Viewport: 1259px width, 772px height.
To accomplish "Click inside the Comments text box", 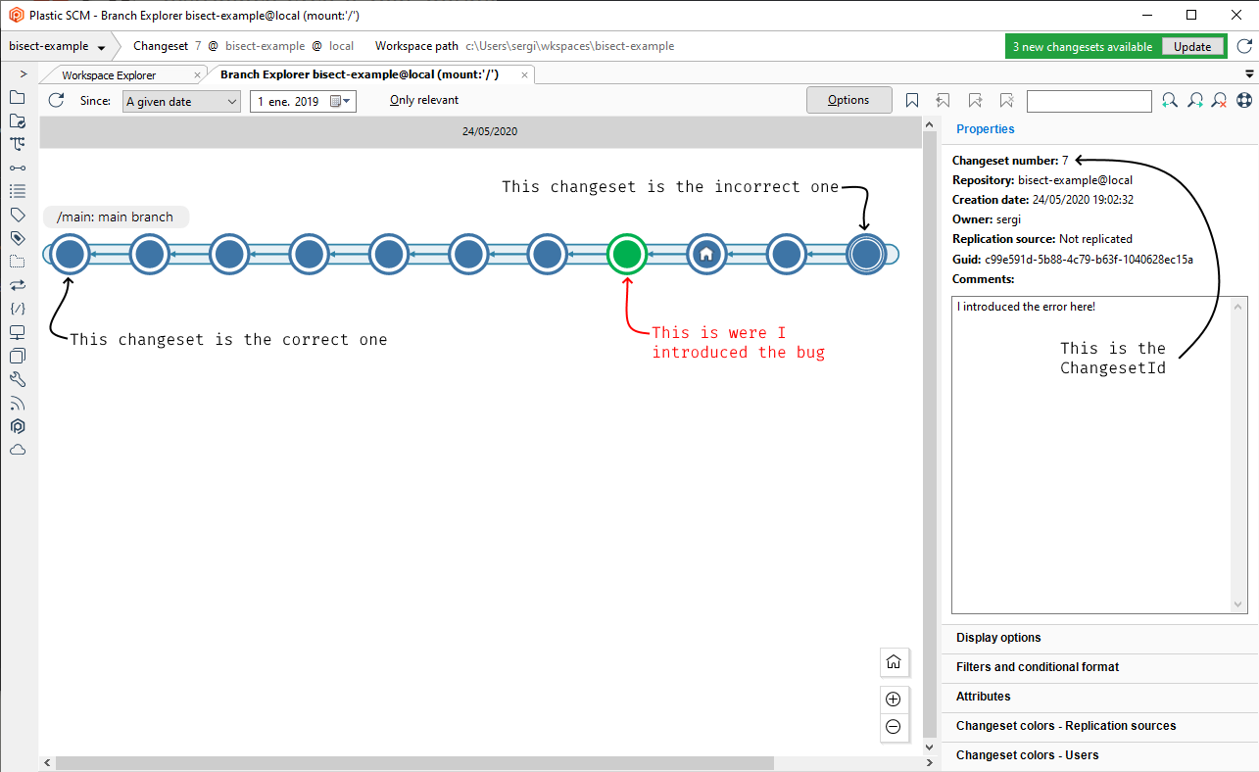I will tap(1091, 456).
